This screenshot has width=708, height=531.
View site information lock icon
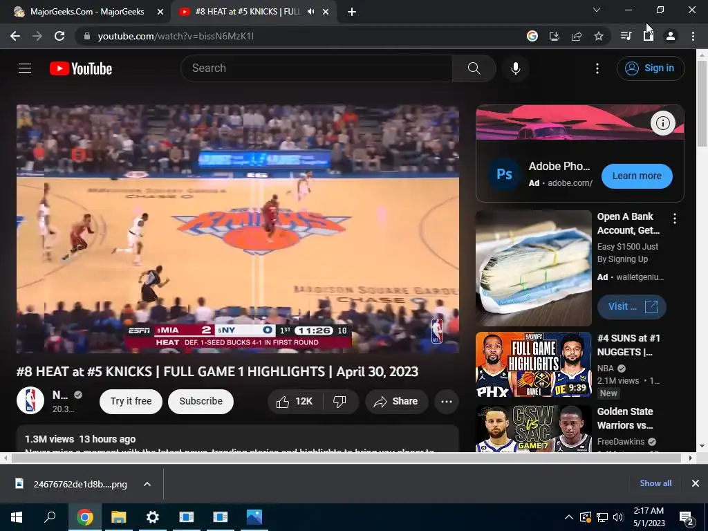[x=87, y=36]
